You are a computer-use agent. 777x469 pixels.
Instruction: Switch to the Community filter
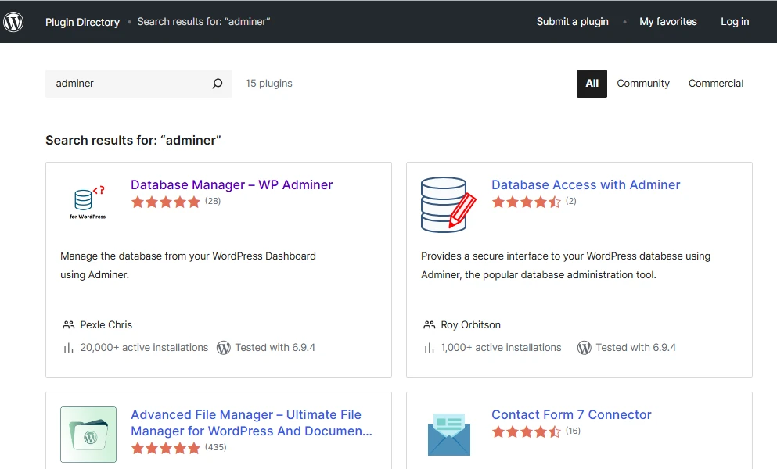coord(643,84)
